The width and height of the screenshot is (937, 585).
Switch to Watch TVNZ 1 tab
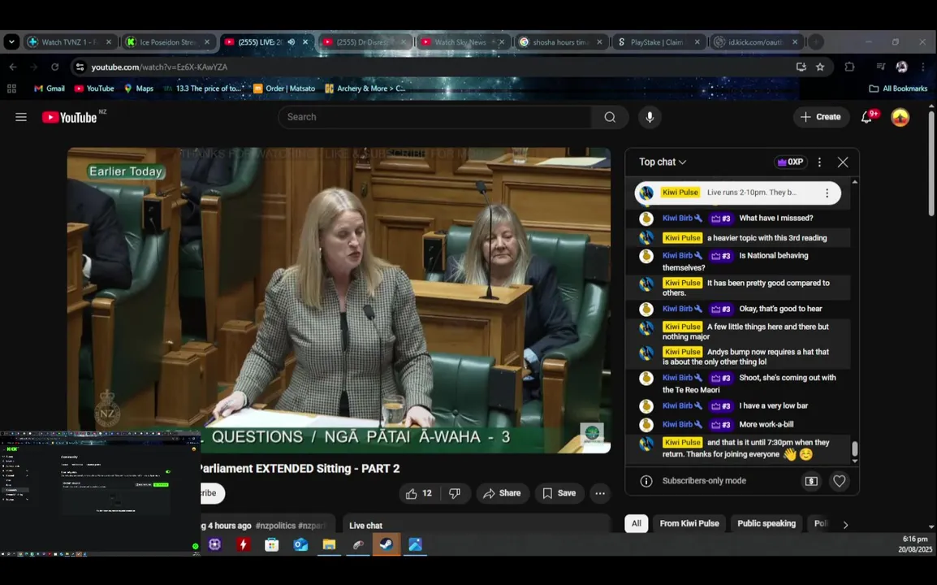pyautogui.click(x=71, y=42)
